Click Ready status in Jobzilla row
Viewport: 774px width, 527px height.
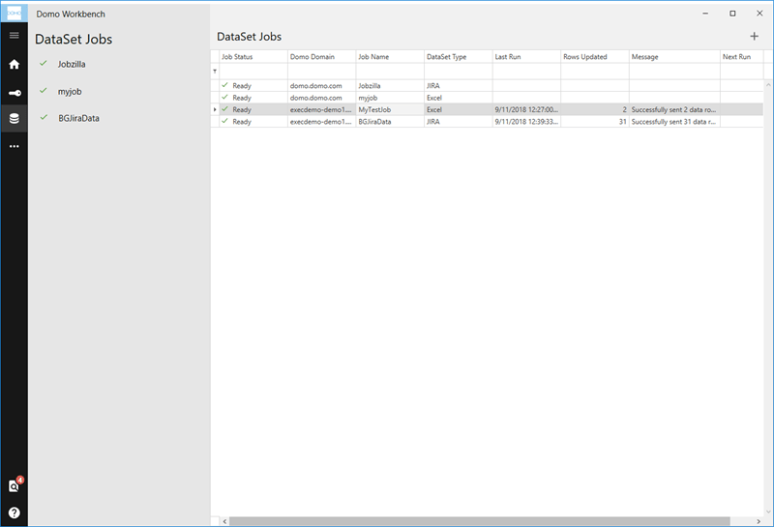click(x=242, y=86)
